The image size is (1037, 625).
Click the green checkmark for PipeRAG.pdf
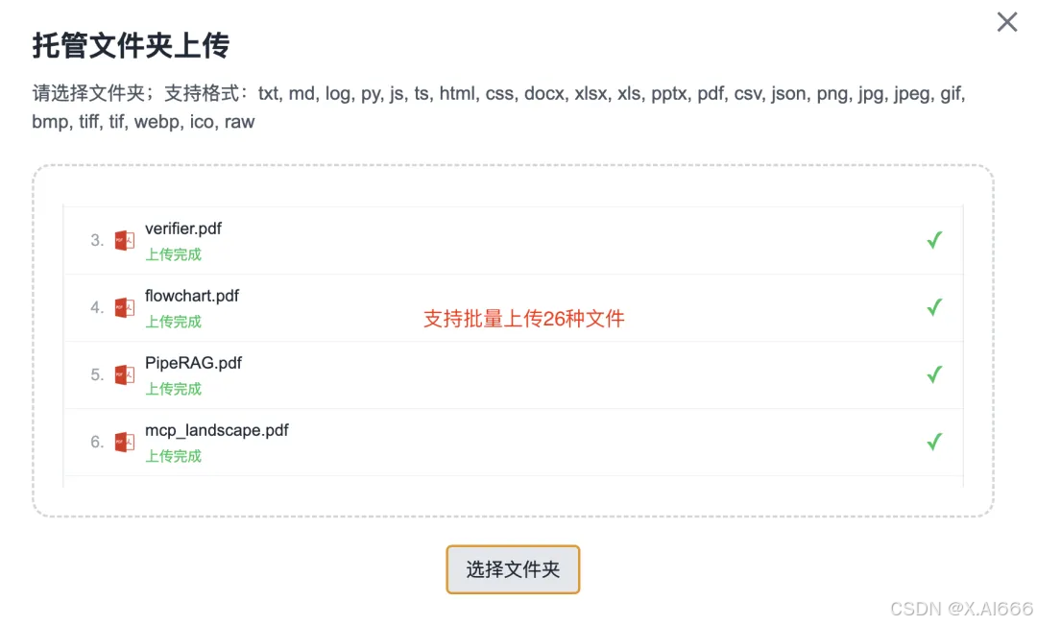click(x=933, y=374)
